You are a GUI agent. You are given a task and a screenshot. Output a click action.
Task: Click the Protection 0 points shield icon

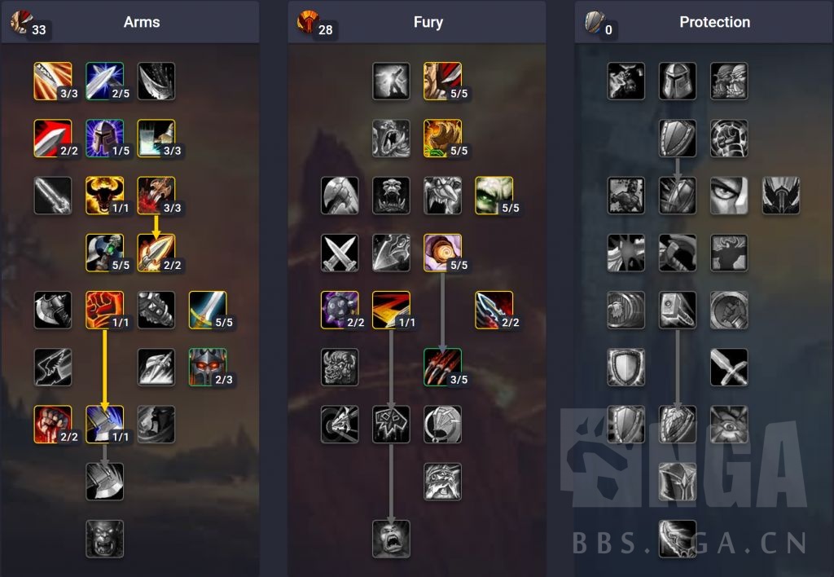(x=595, y=21)
